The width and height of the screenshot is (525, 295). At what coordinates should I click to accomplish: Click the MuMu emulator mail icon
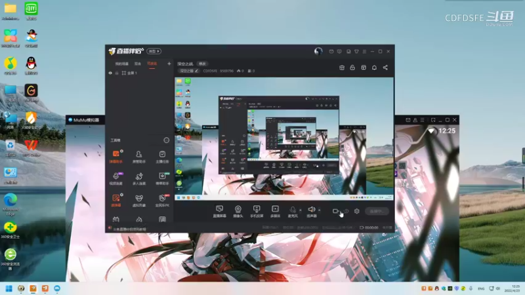408,120
